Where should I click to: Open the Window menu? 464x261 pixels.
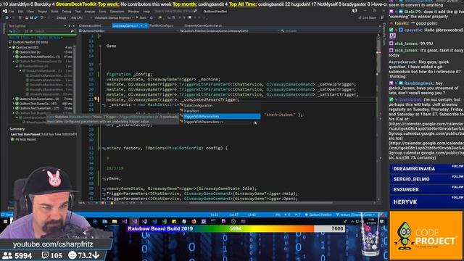pos(133,12)
